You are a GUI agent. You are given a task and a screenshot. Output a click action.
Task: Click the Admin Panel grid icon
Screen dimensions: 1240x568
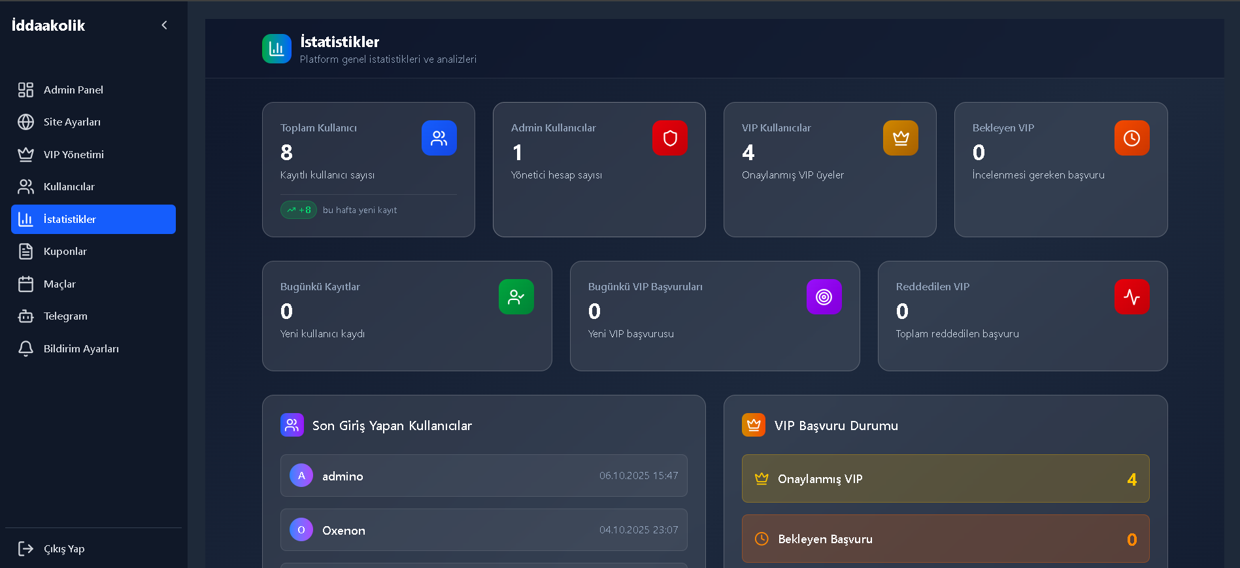[25, 90]
